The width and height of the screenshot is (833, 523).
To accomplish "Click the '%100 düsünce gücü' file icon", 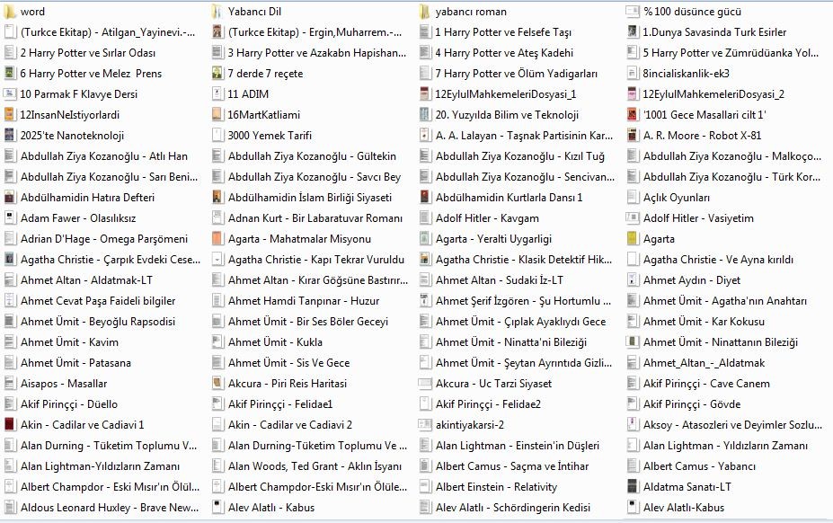I will 633,11.
